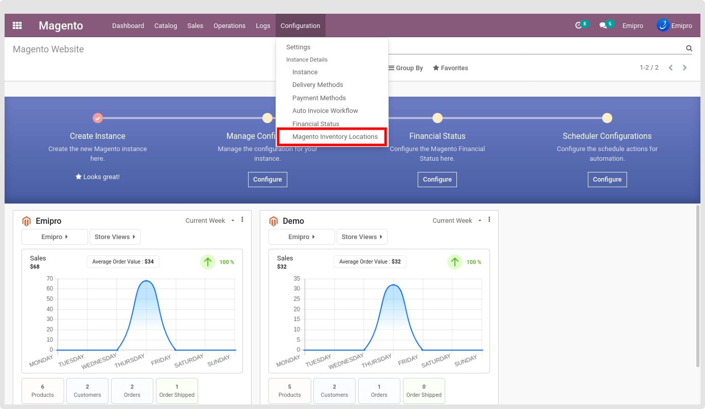Image resolution: width=705 pixels, height=409 pixels.
Task: Click the Financial Status step circle
Action: click(x=437, y=118)
